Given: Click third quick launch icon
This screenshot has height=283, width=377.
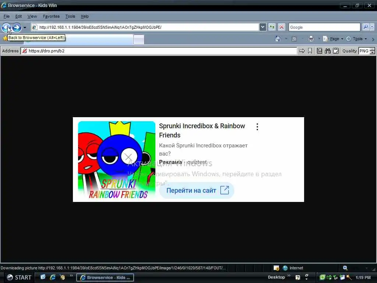Looking at the screenshot, I should (x=63, y=277).
